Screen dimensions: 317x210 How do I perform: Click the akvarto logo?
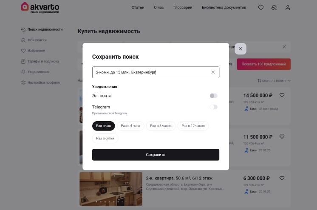40,8
